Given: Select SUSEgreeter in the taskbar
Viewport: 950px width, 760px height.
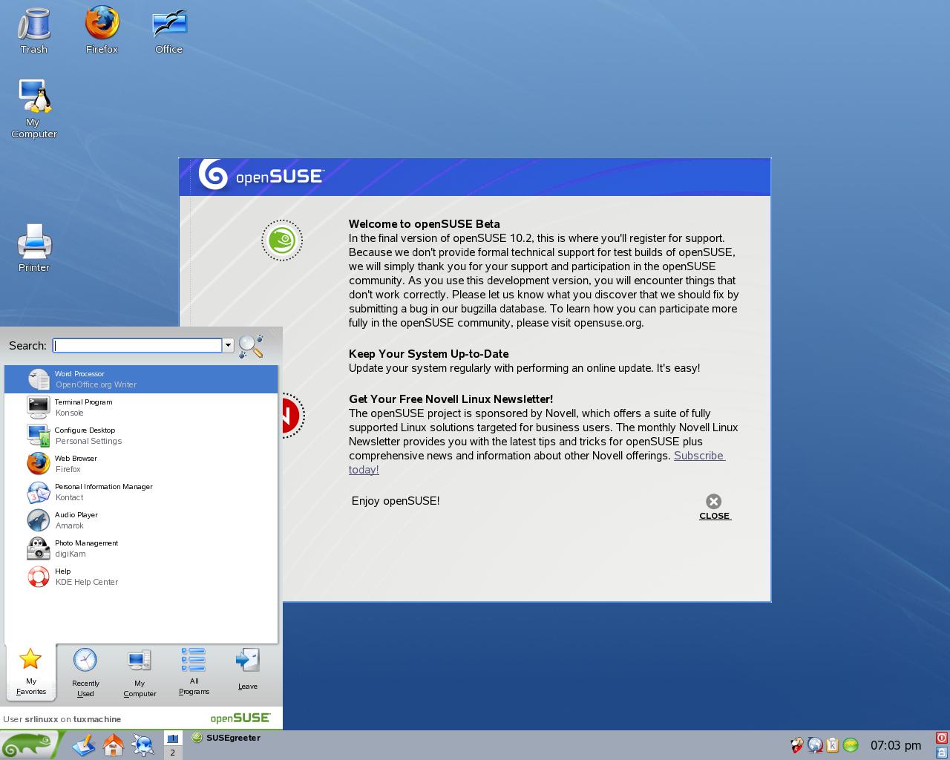Looking at the screenshot, I should coord(226,738).
